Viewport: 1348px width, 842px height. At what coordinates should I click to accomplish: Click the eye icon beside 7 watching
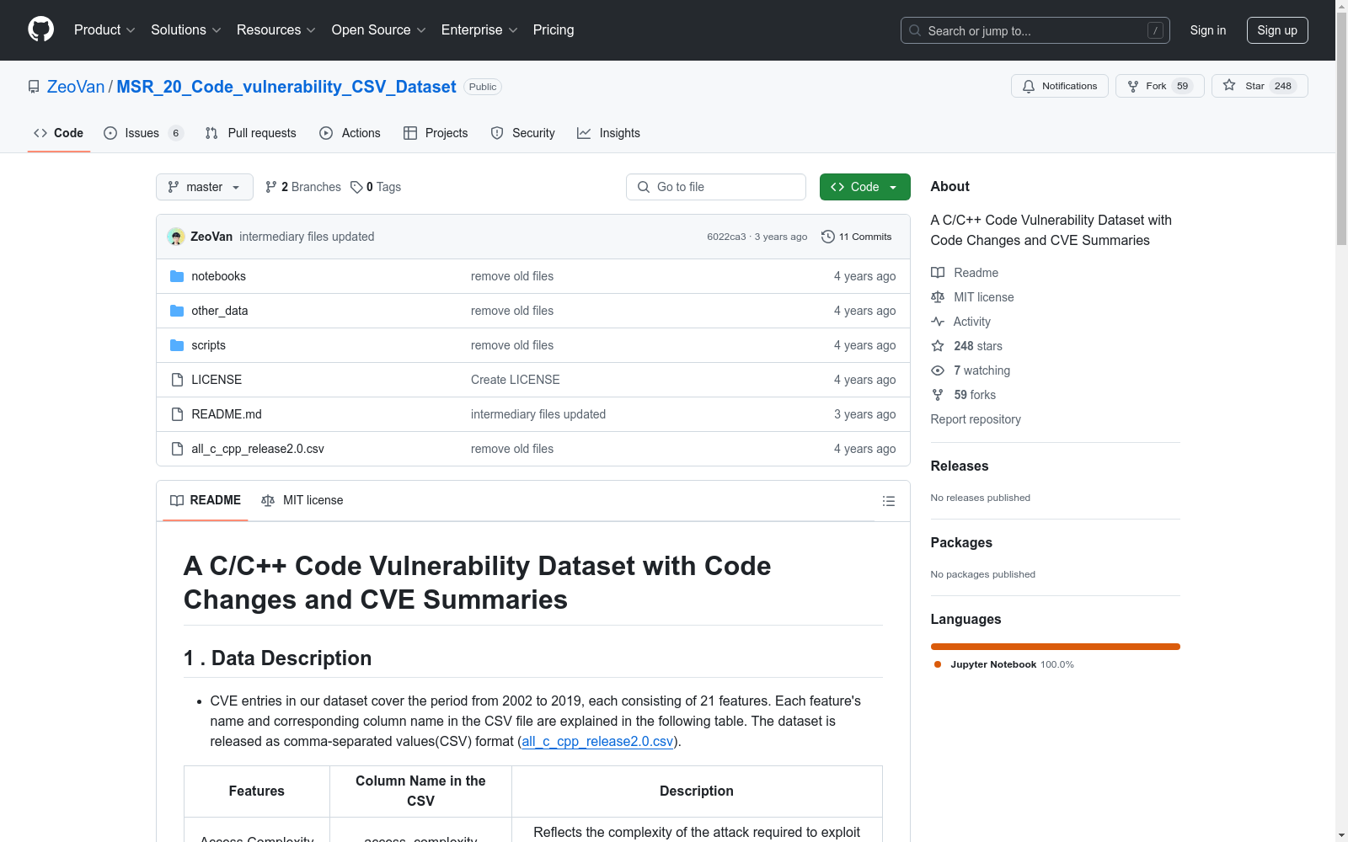pyautogui.click(x=938, y=370)
